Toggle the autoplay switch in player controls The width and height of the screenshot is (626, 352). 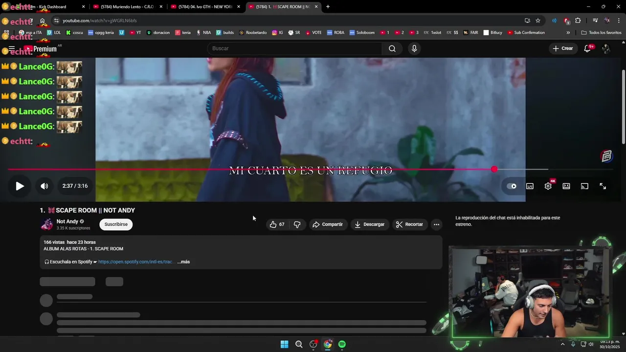click(512, 186)
